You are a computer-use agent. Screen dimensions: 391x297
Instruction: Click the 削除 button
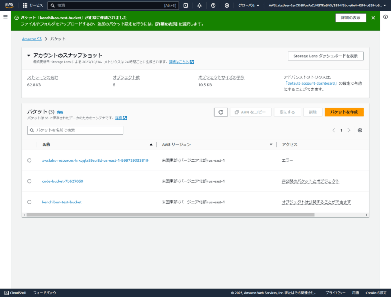[313, 112]
